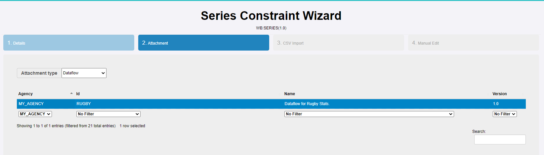Image resolution: width=544 pixels, height=155 pixels.
Task: Expand the MY_AGENCY agency filter dropdown
Action: [x=35, y=114]
